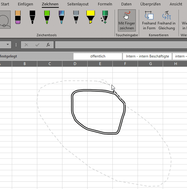187x189 pixels.
Task: Click inside the formula bar
Action: pos(121,45)
